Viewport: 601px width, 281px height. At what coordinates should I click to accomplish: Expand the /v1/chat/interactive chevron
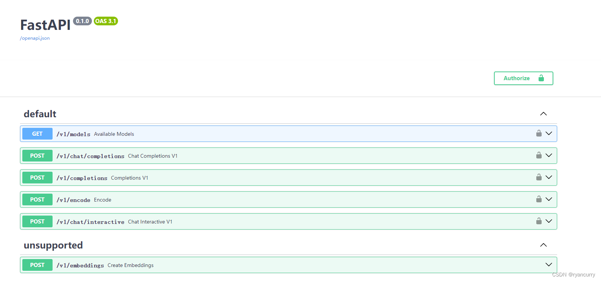pos(549,221)
